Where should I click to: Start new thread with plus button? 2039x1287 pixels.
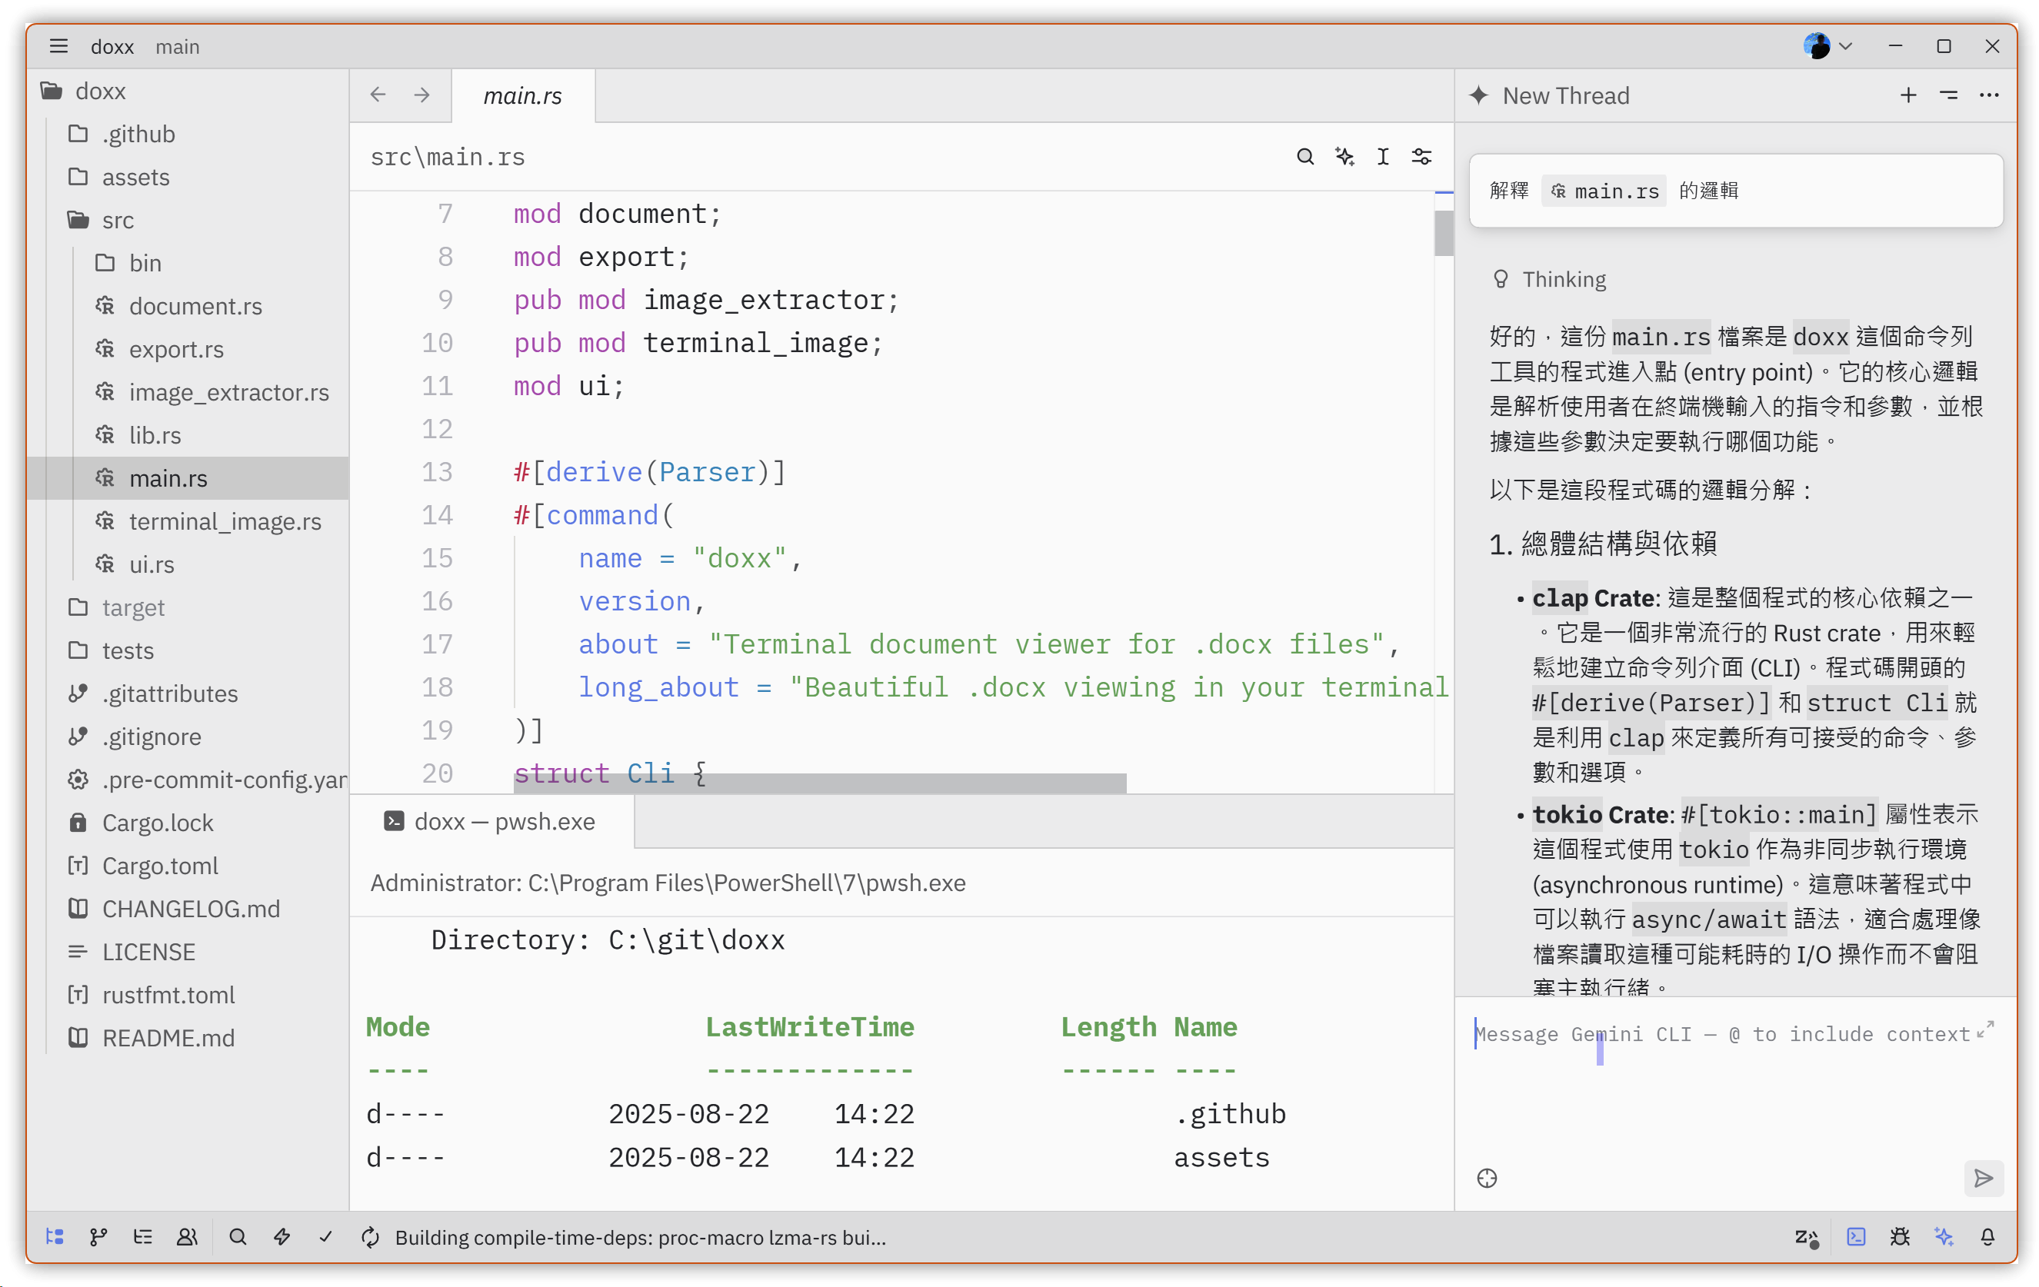pyautogui.click(x=1907, y=95)
